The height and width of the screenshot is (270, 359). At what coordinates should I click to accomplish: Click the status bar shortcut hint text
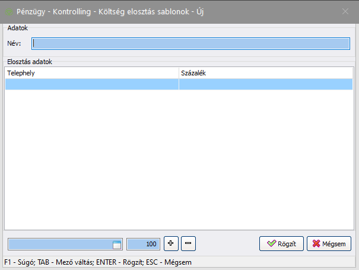tap(98, 262)
